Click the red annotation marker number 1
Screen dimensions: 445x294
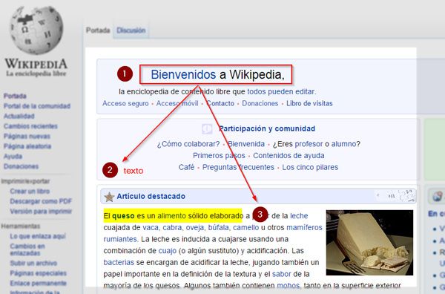[125, 73]
